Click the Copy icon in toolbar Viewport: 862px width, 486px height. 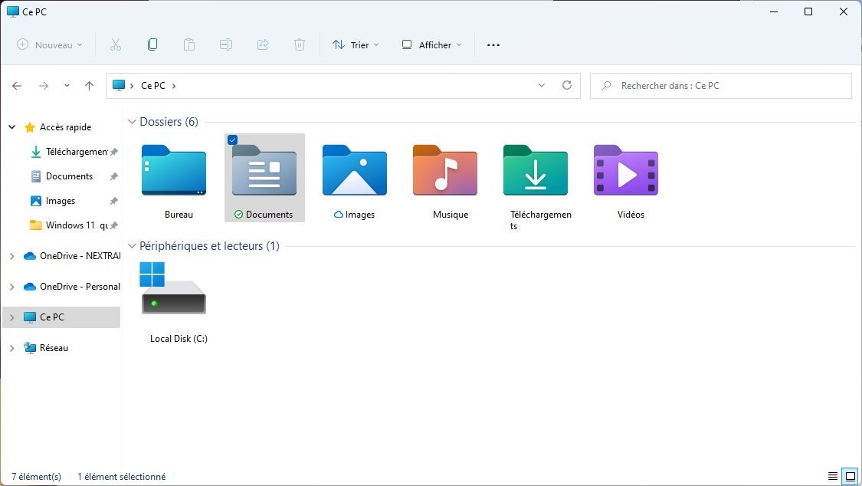(152, 44)
